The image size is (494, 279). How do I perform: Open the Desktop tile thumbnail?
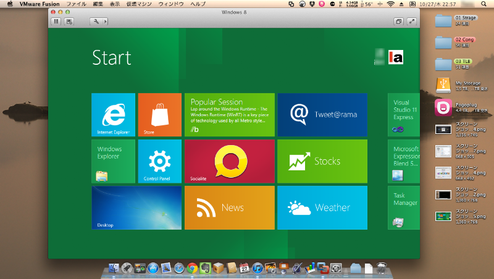pyautogui.click(x=136, y=208)
